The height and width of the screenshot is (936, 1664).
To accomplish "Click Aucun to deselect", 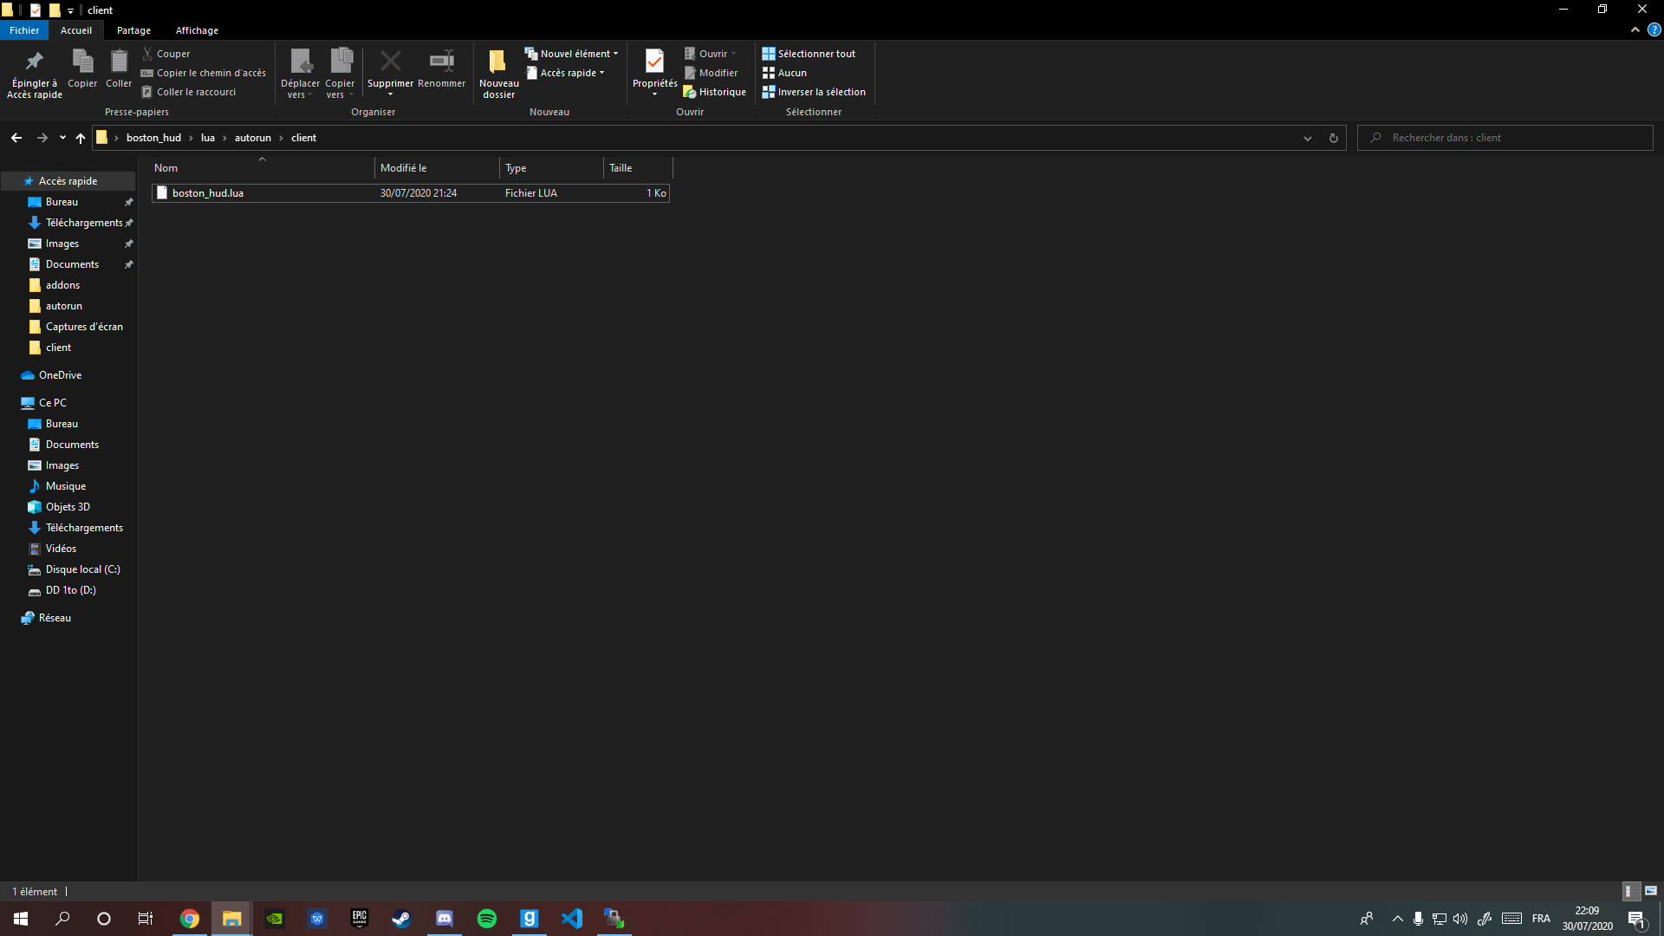I will [x=784, y=73].
